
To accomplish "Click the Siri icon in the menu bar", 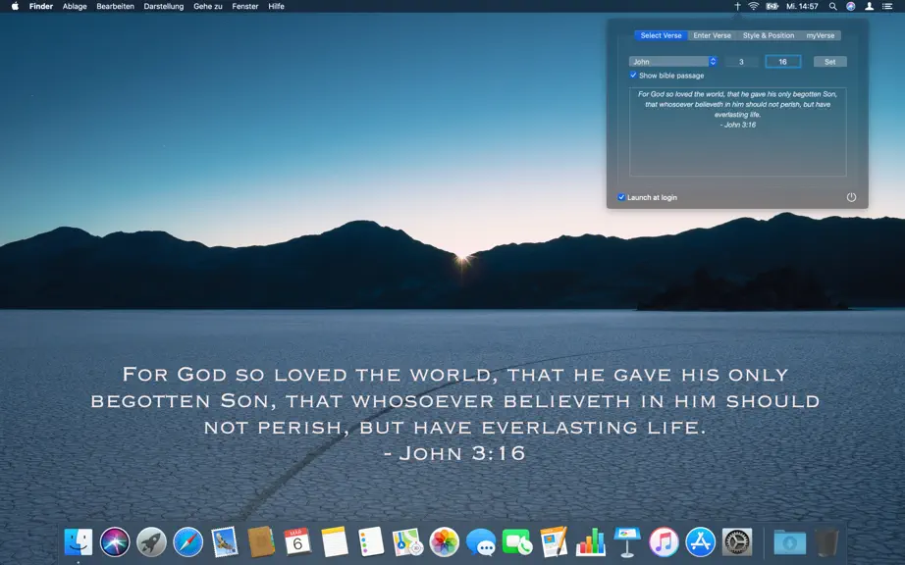I will (851, 6).
